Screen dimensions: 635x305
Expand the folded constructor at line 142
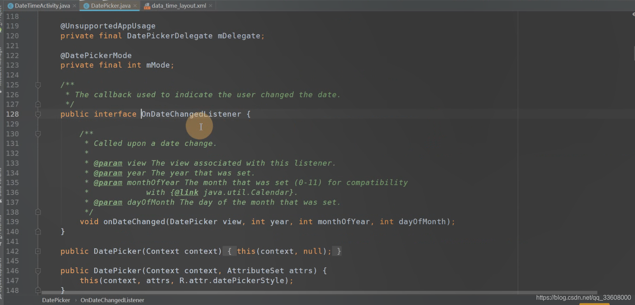38,251
